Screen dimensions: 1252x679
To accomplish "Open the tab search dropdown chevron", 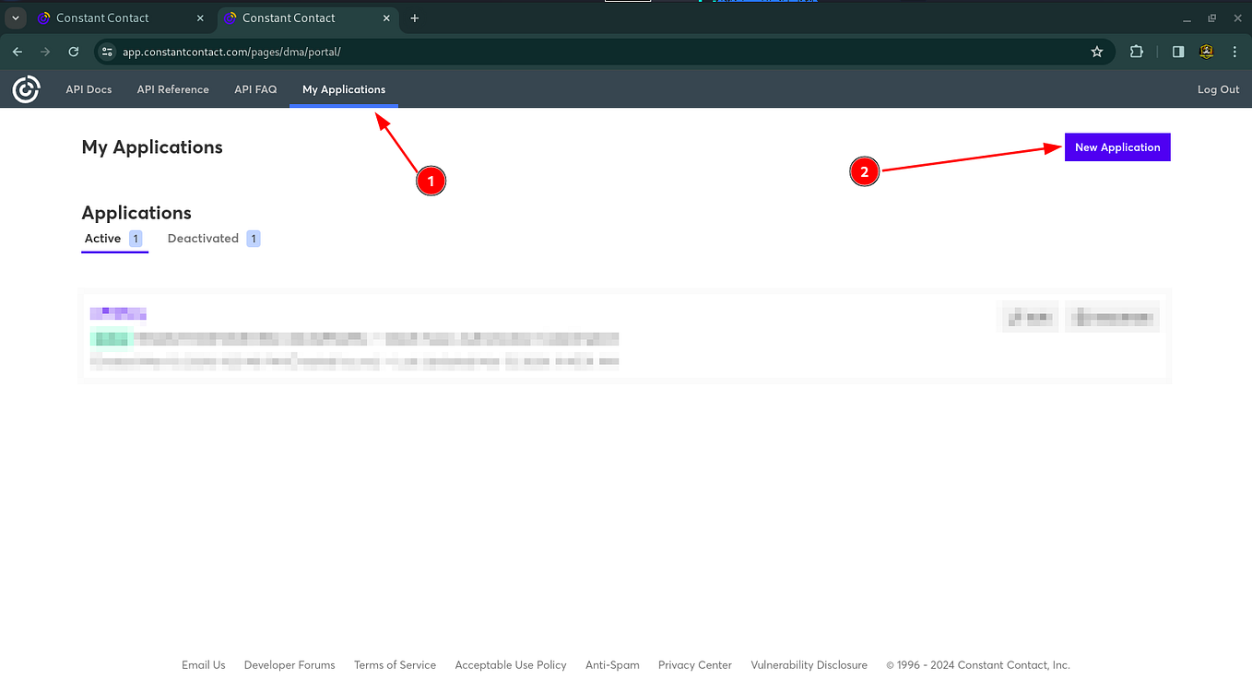I will (15, 18).
